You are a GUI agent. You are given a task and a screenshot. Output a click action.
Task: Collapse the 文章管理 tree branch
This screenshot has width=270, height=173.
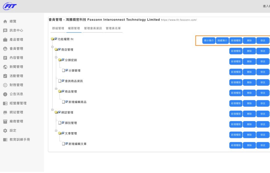(x=56, y=131)
